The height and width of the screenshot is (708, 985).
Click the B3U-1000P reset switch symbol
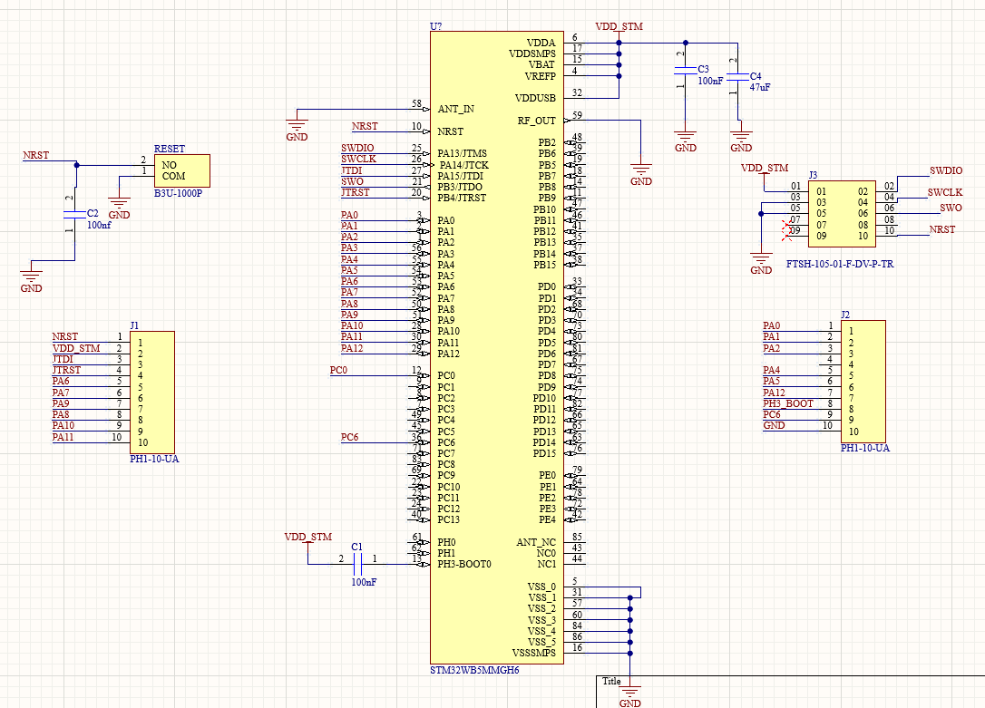point(184,170)
